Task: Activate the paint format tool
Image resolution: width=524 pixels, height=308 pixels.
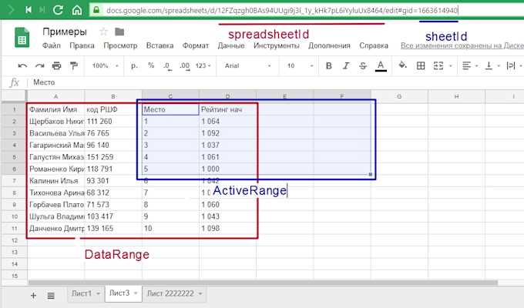Action: tap(74, 65)
